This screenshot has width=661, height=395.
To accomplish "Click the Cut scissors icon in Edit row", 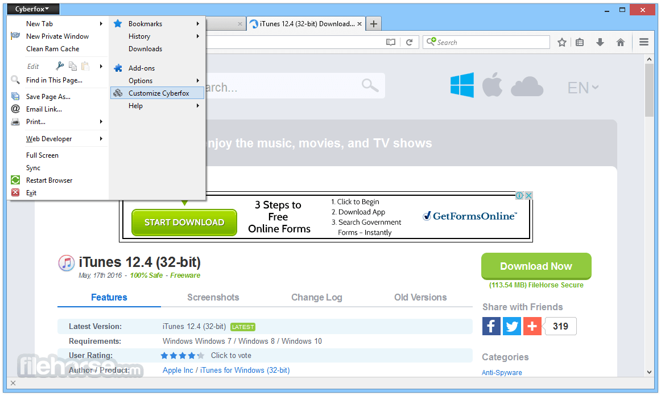I will (60, 66).
